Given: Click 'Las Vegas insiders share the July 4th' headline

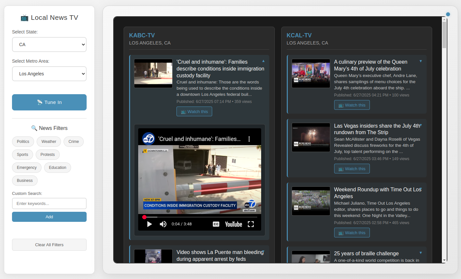Looking at the screenshot, I should coord(377,129).
